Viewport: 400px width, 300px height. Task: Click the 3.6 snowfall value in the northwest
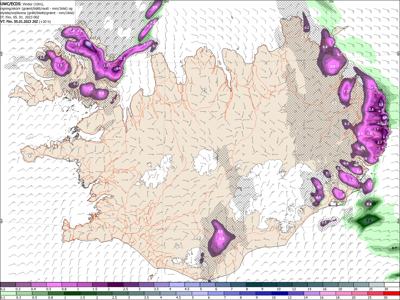click(118, 68)
